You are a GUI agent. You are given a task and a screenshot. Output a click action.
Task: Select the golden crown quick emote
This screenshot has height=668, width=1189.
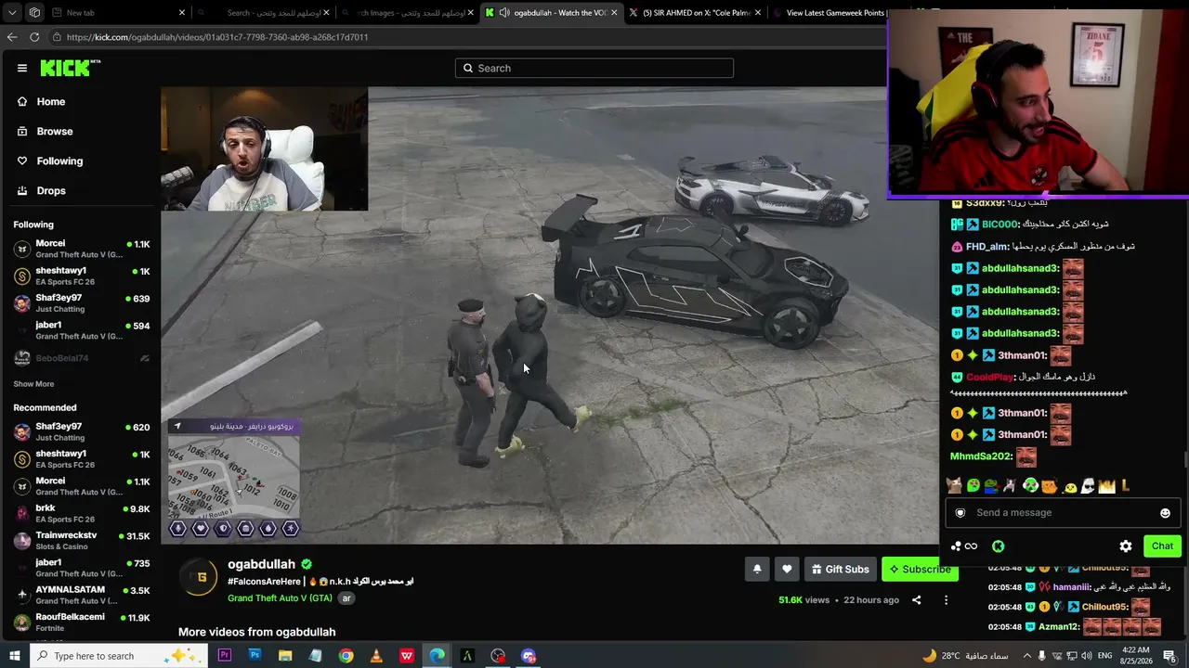[1106, 485]
